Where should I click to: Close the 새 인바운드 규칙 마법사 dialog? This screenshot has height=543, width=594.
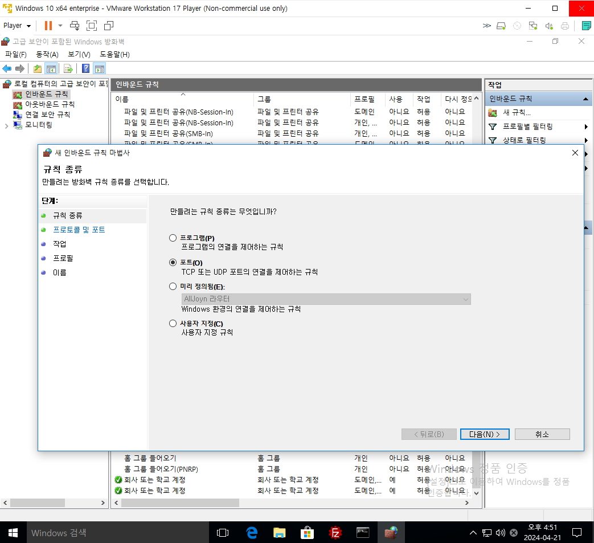pyautogui.click(x=575, y=153)
